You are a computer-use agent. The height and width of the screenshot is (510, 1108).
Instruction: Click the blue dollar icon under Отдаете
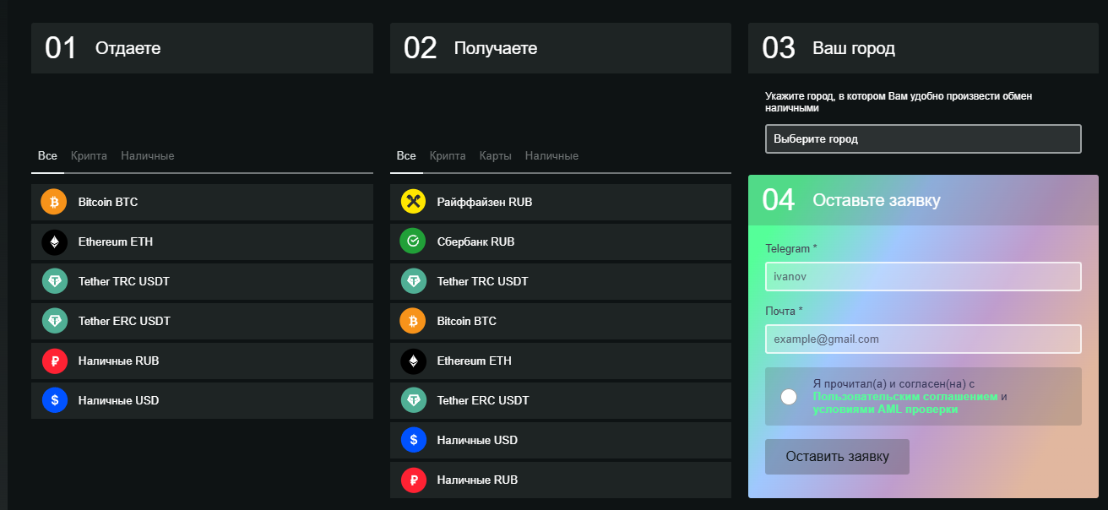(x=54, y=400)
